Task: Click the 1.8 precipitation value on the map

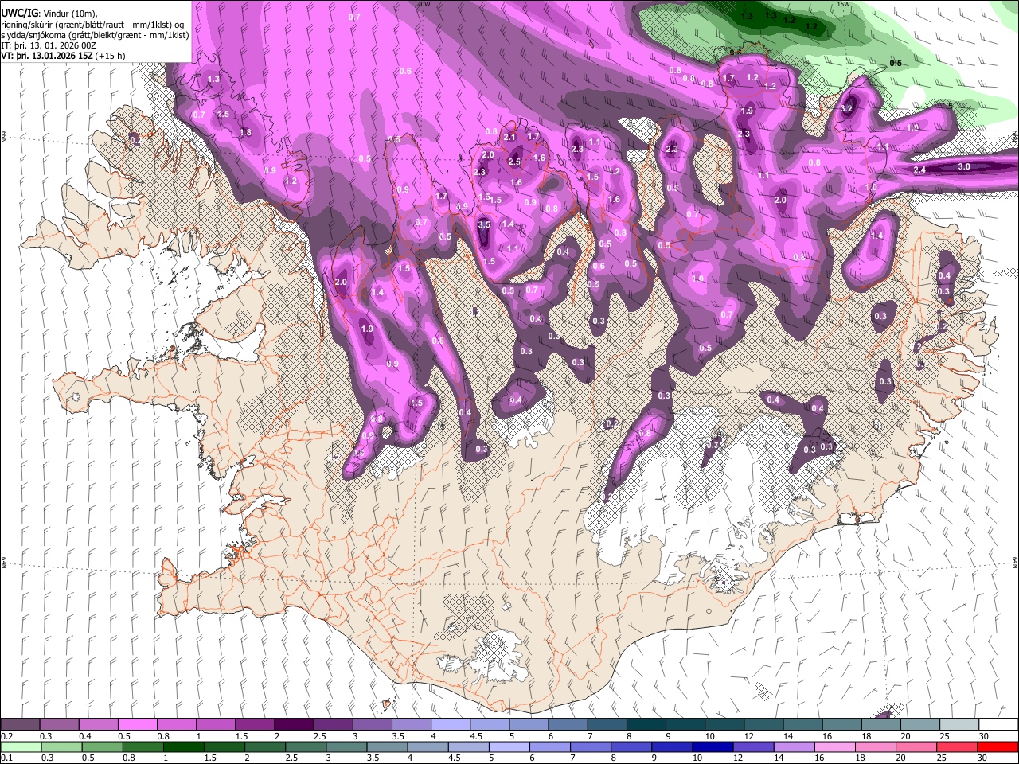Action: pos(245,133)
